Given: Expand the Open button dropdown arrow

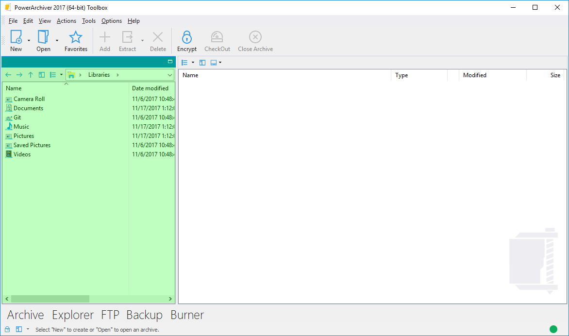Looking at the screenshot, I should click(57, 41).
